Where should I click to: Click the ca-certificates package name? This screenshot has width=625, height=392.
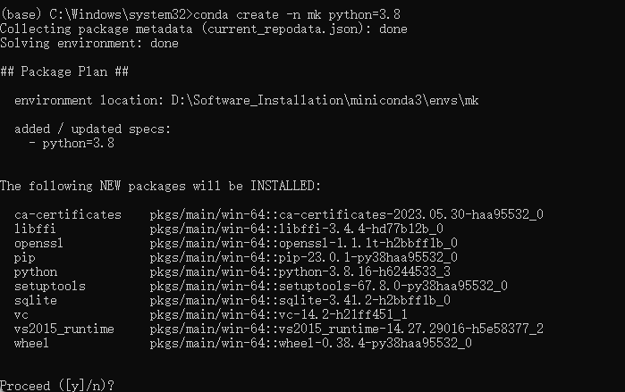click(x=68, y=215)
